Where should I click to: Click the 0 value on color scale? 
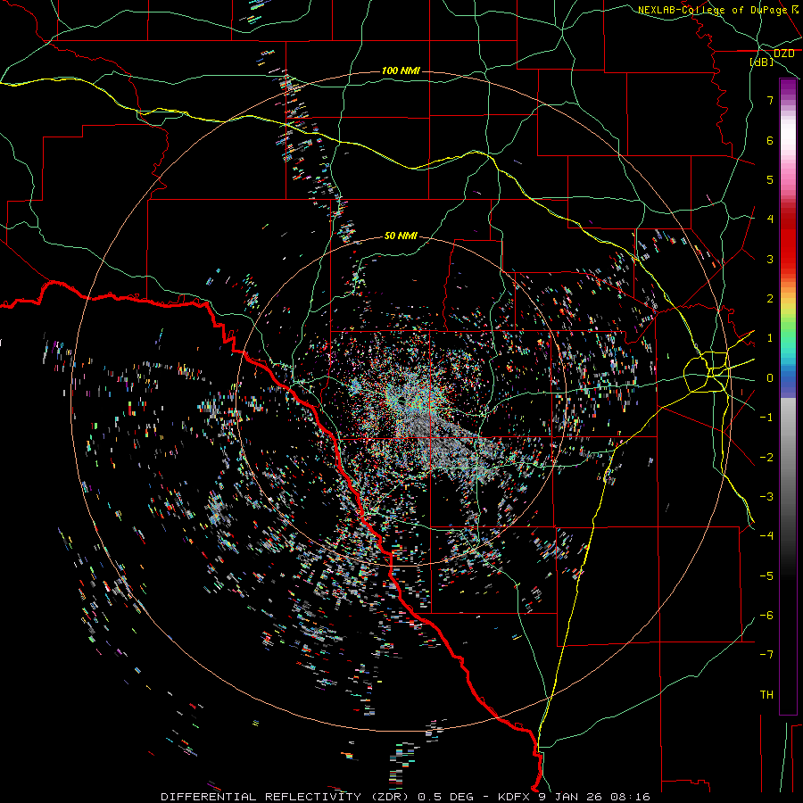pos(770,378)
